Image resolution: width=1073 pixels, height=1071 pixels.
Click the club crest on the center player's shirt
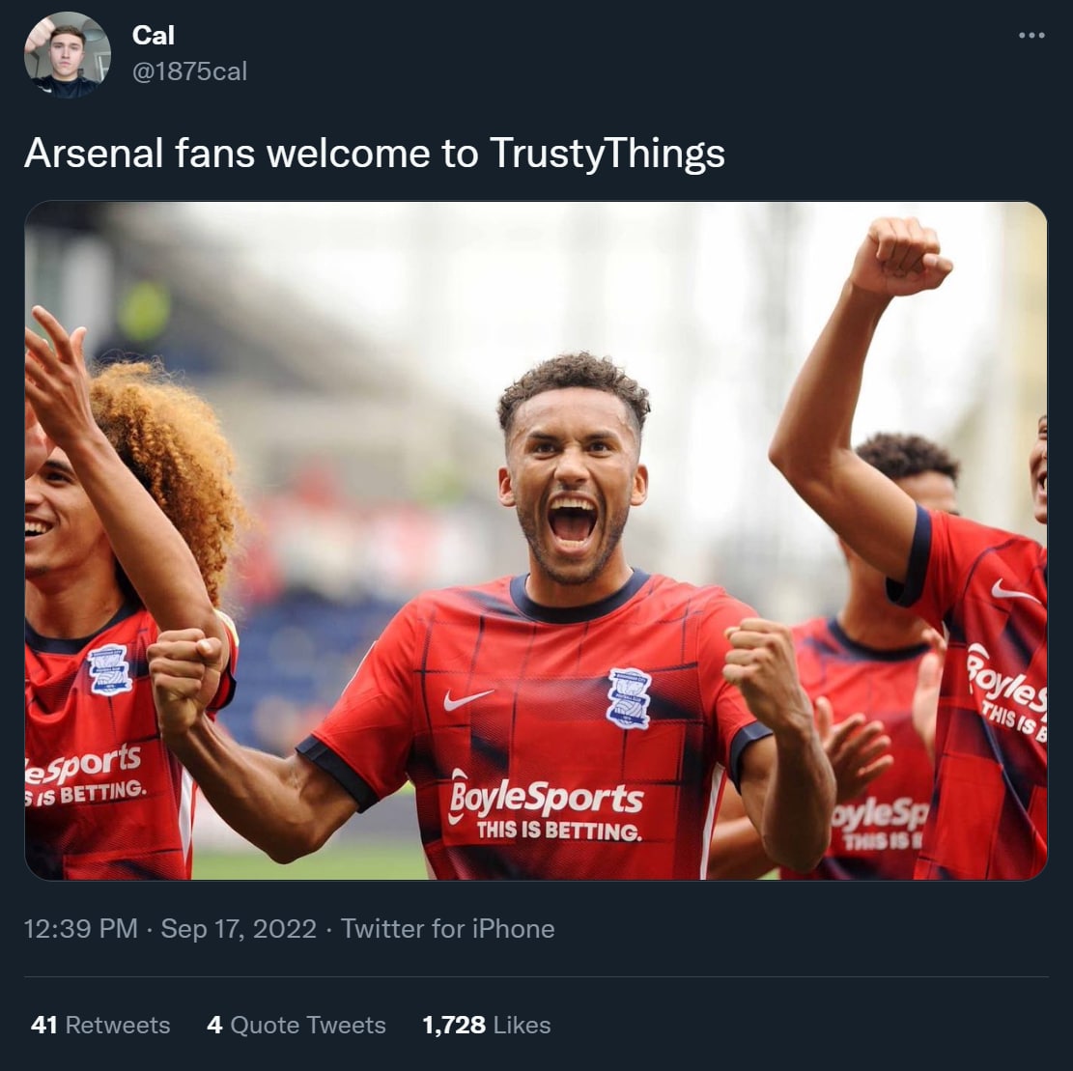click(x=629, y=697)
